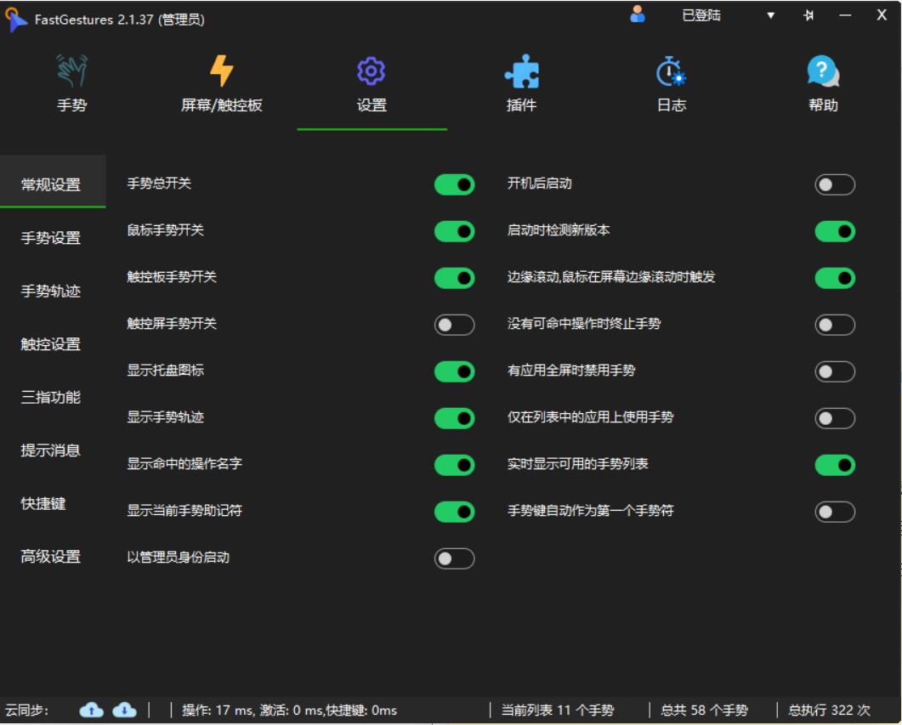Click the 帮助 question mark icon
902x725 pixels.
point(822,72)
